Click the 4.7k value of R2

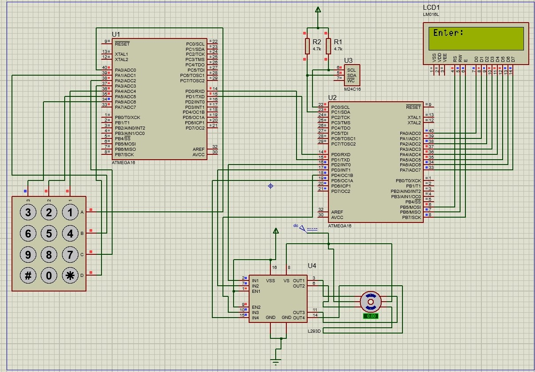click(316, 49)
